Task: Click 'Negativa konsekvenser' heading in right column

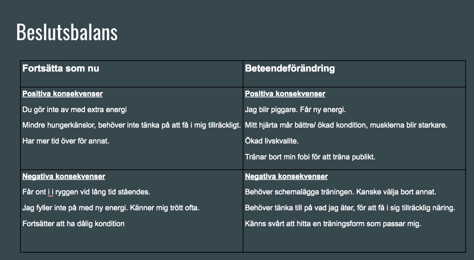Action: [286, 176]
